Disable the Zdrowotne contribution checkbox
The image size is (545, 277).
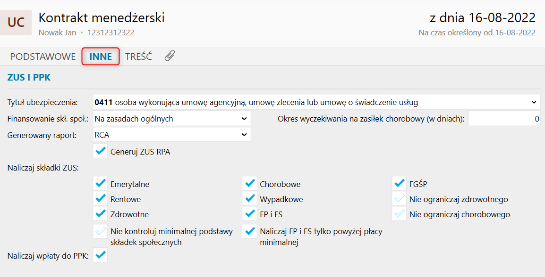[100, 214]
